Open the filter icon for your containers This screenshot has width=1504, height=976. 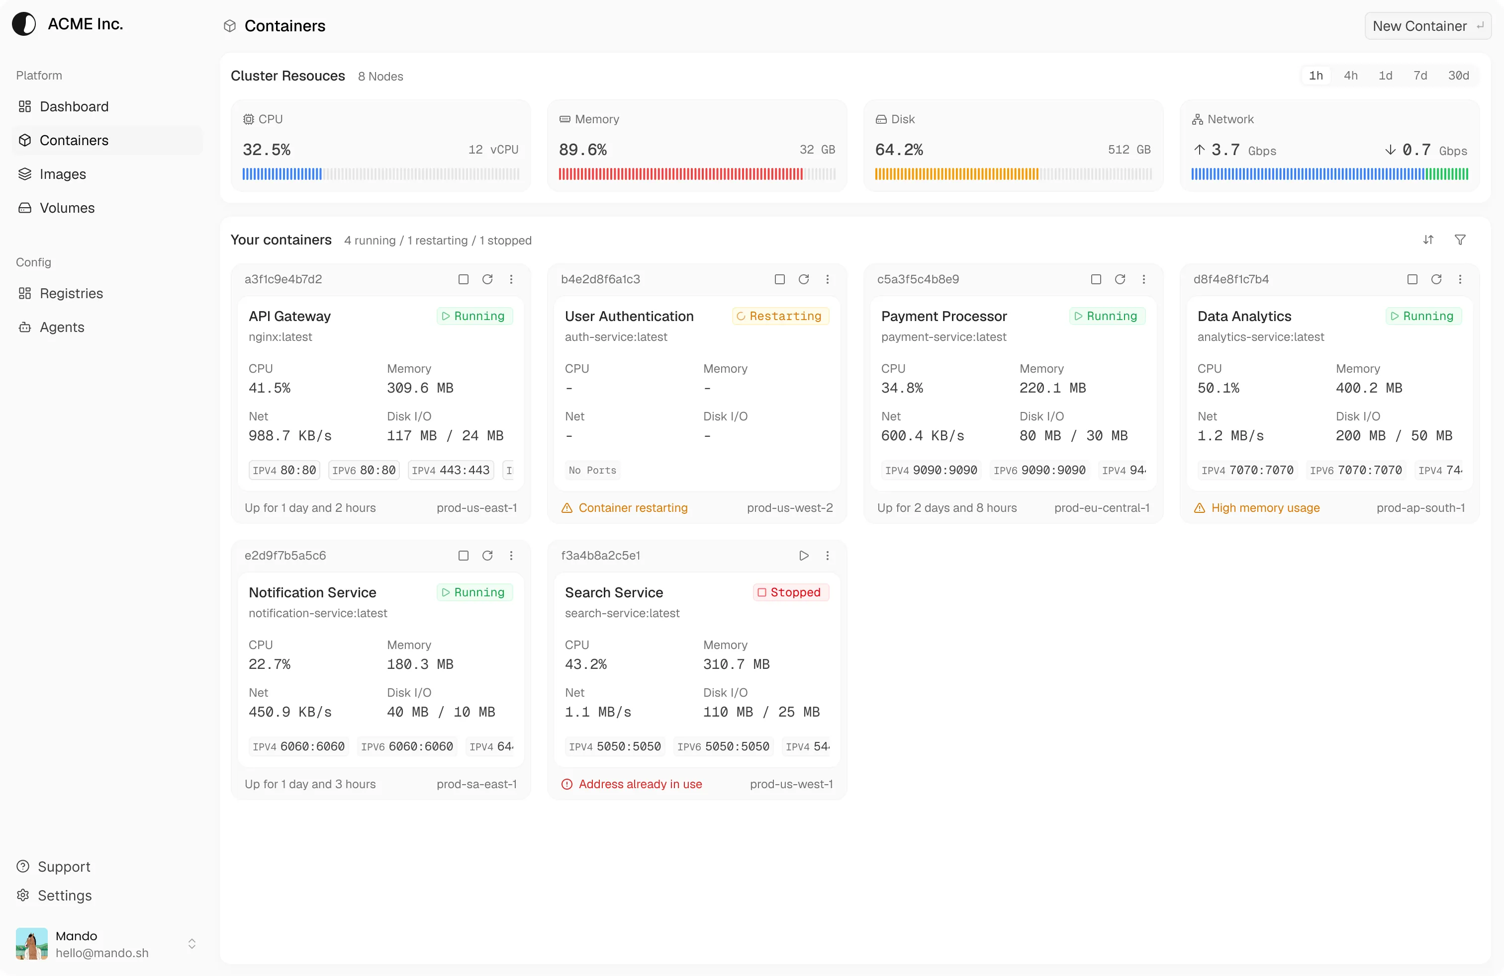[1461, 240]
